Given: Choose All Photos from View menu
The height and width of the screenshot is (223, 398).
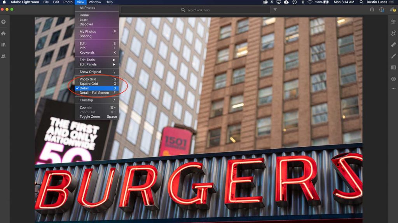Looking at the screenshot, I should pos(96,8).
